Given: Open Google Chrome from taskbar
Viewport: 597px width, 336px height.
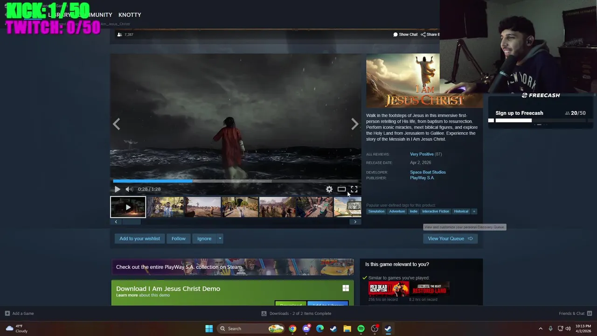Looking at the screenshot, I should pos(292,329).
